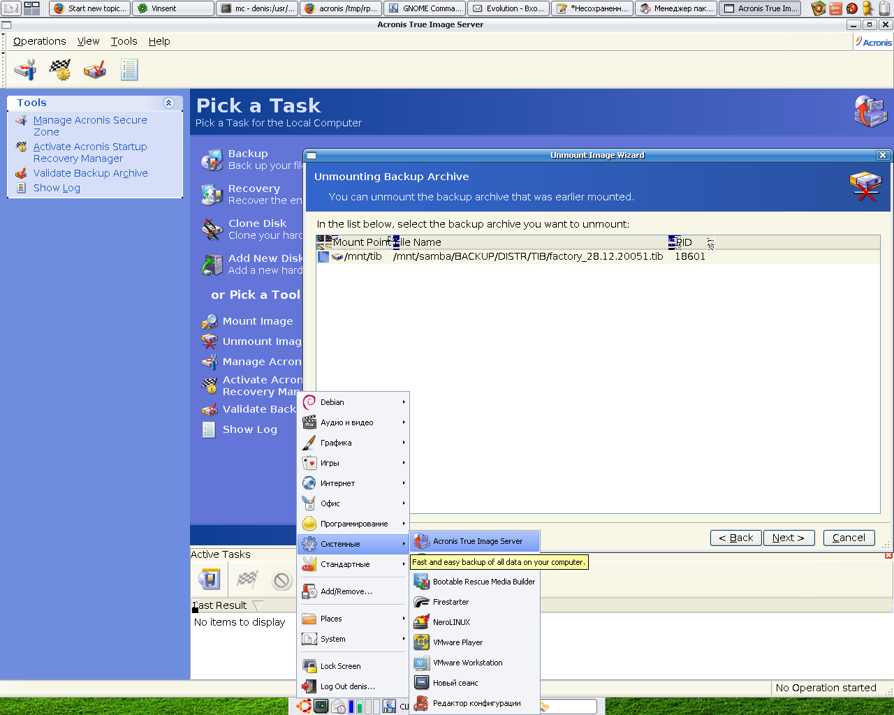Open Редактор конфигурации menu entry
Viewport: 894px width, 715px height.
point(475,703)
